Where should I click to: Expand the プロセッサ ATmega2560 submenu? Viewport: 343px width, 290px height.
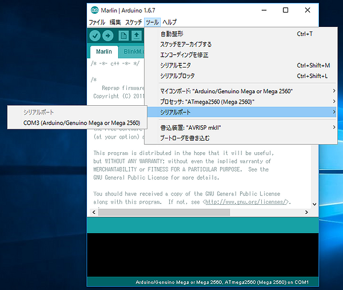[241, 102]
